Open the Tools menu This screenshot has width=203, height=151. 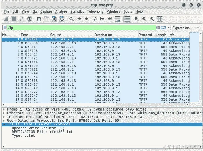127,11
